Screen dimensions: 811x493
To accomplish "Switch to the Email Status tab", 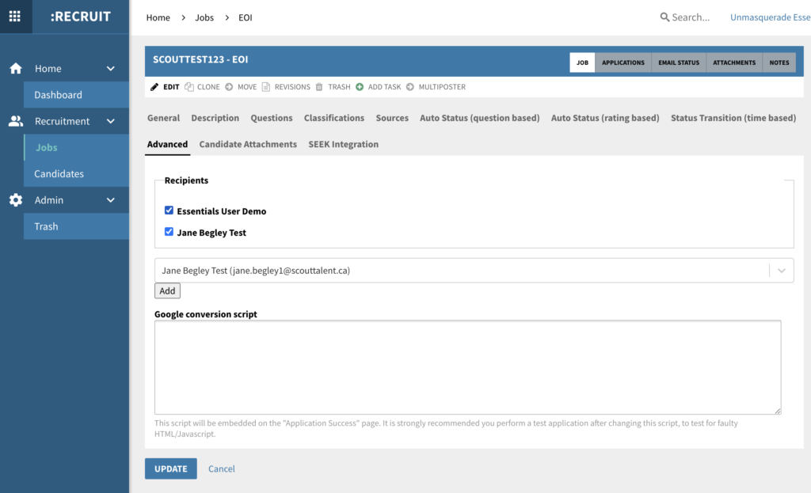I will pyautogui.click(x=679, y=63).
